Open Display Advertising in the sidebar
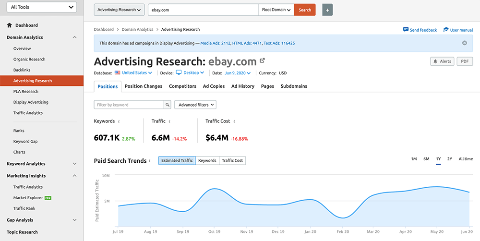Screen dimensions: 480x241 click(x=31, y=102)
